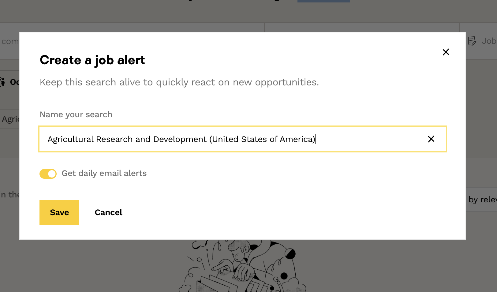This screenshot has width=497, height=292.
Task: Click the people icon on the left tab
Action: click(2, 82)
